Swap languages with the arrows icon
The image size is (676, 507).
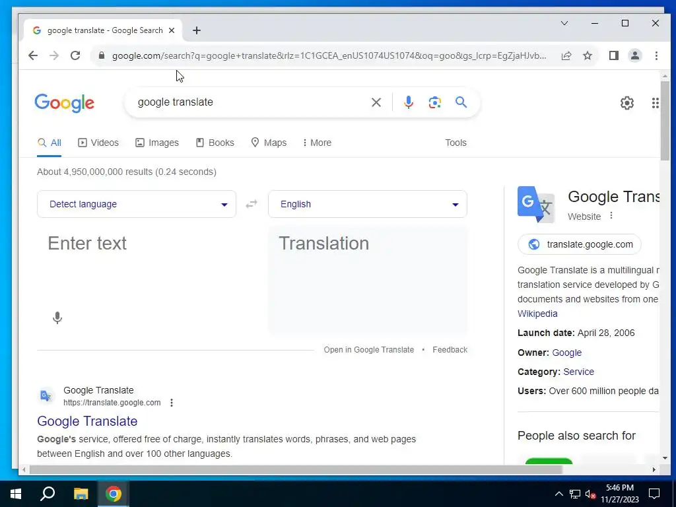252,204
